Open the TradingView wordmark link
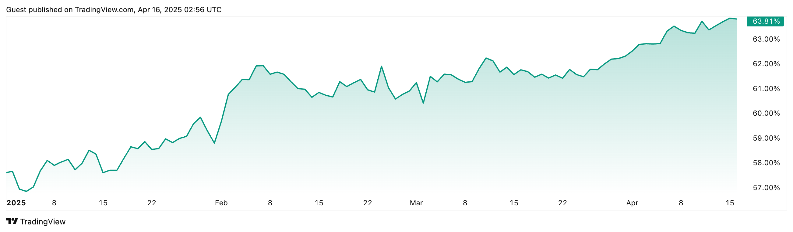Viewport: 793px width, 232px height. click(43, 222)
